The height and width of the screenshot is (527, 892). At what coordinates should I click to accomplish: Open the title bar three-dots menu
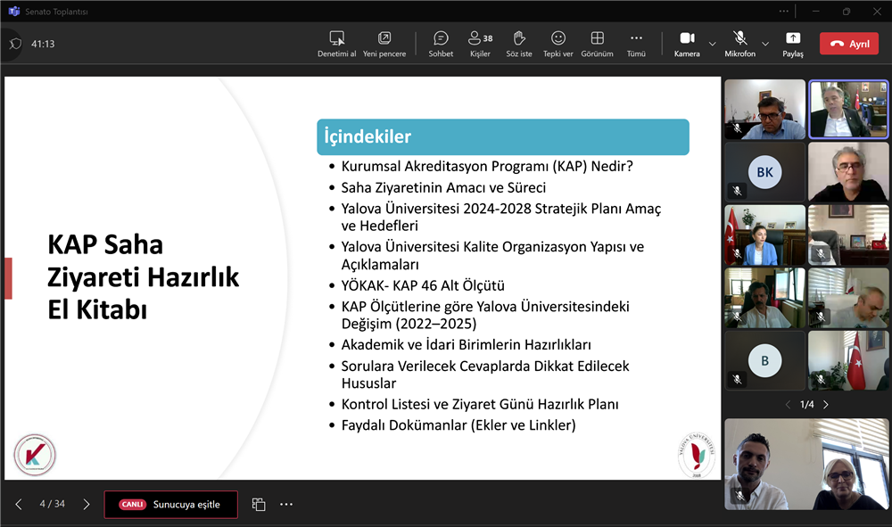(x=784, y=12)
